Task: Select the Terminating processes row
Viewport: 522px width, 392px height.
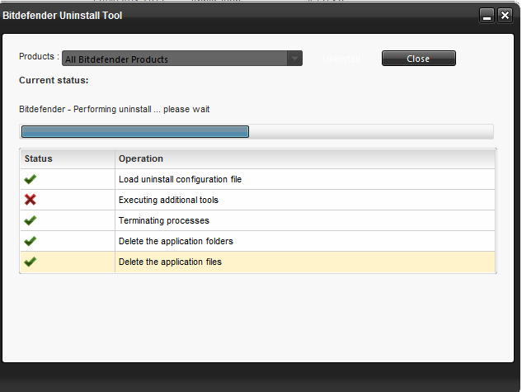Action: [257, 220]
